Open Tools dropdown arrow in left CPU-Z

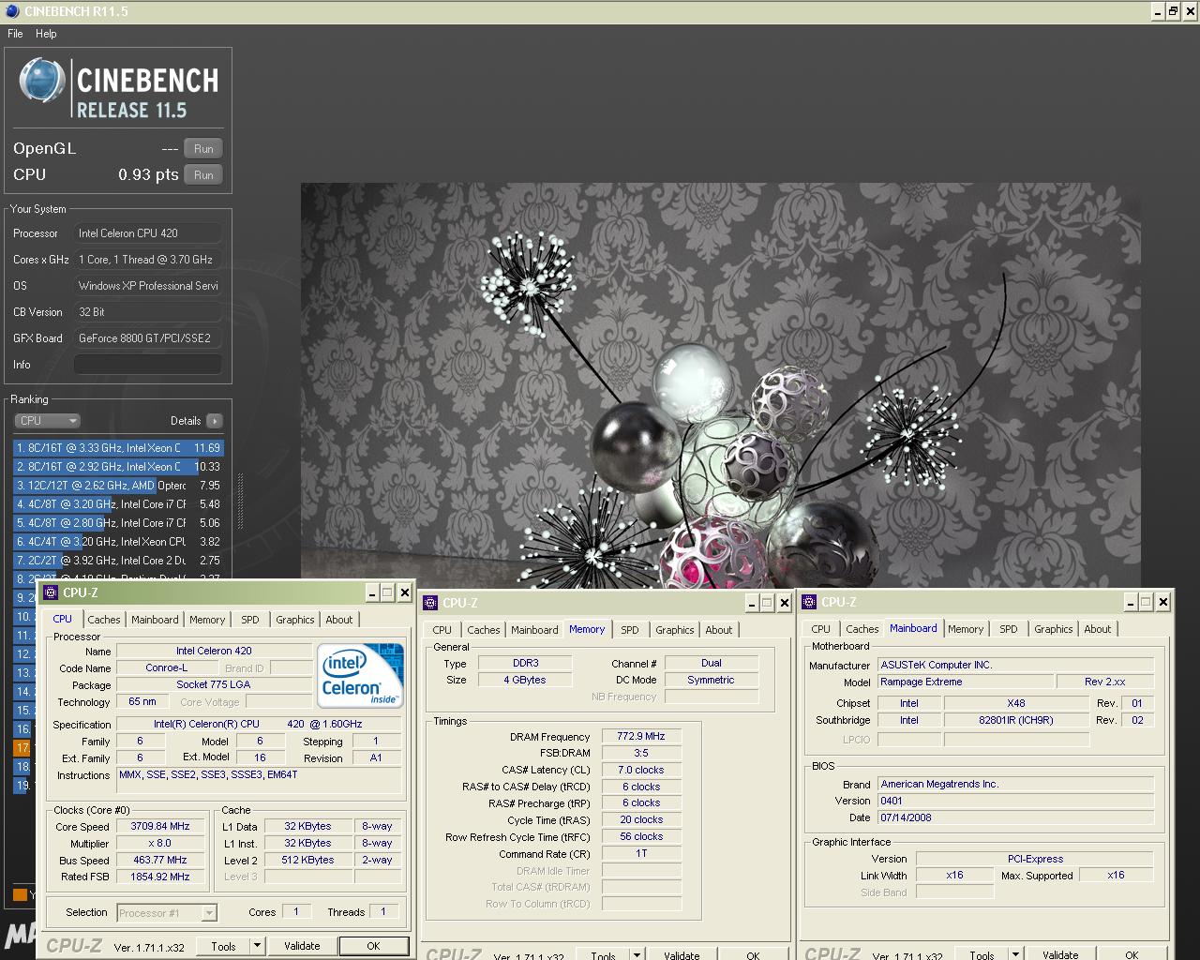257,946
